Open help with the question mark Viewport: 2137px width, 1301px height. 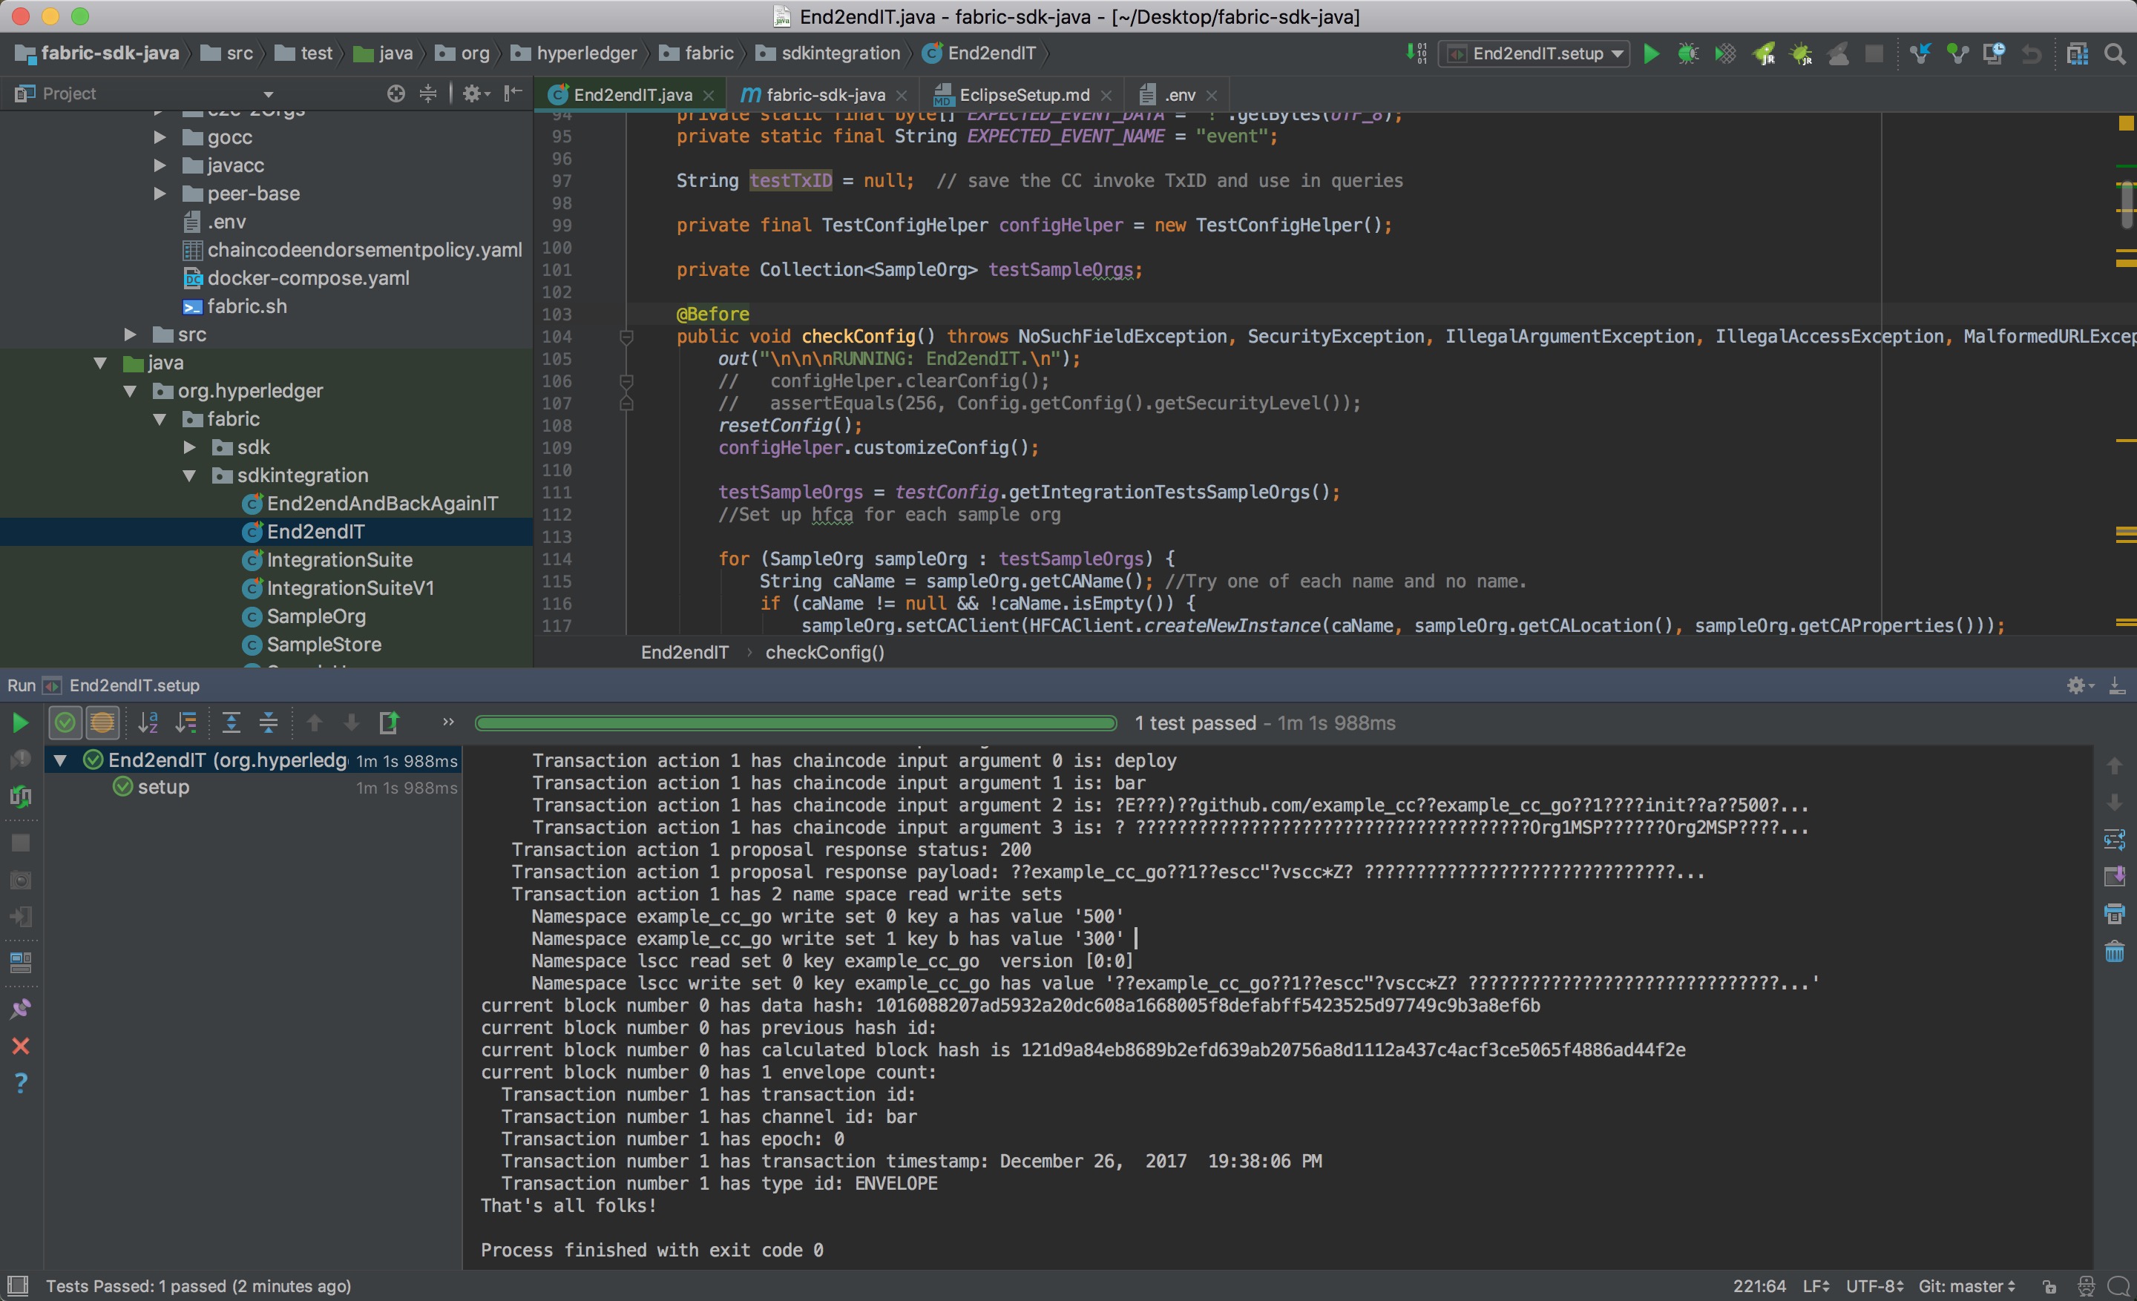coord(20,1083)
